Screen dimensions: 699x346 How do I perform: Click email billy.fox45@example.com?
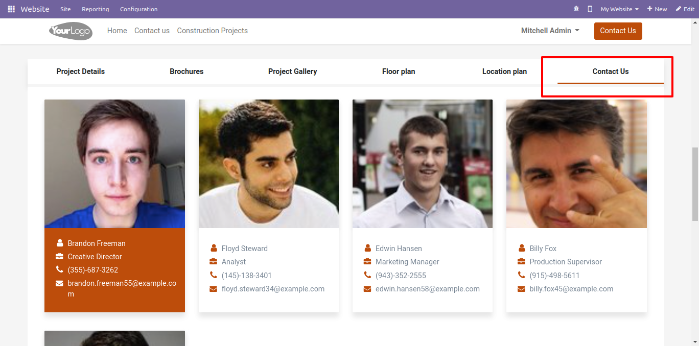(571, 289)
